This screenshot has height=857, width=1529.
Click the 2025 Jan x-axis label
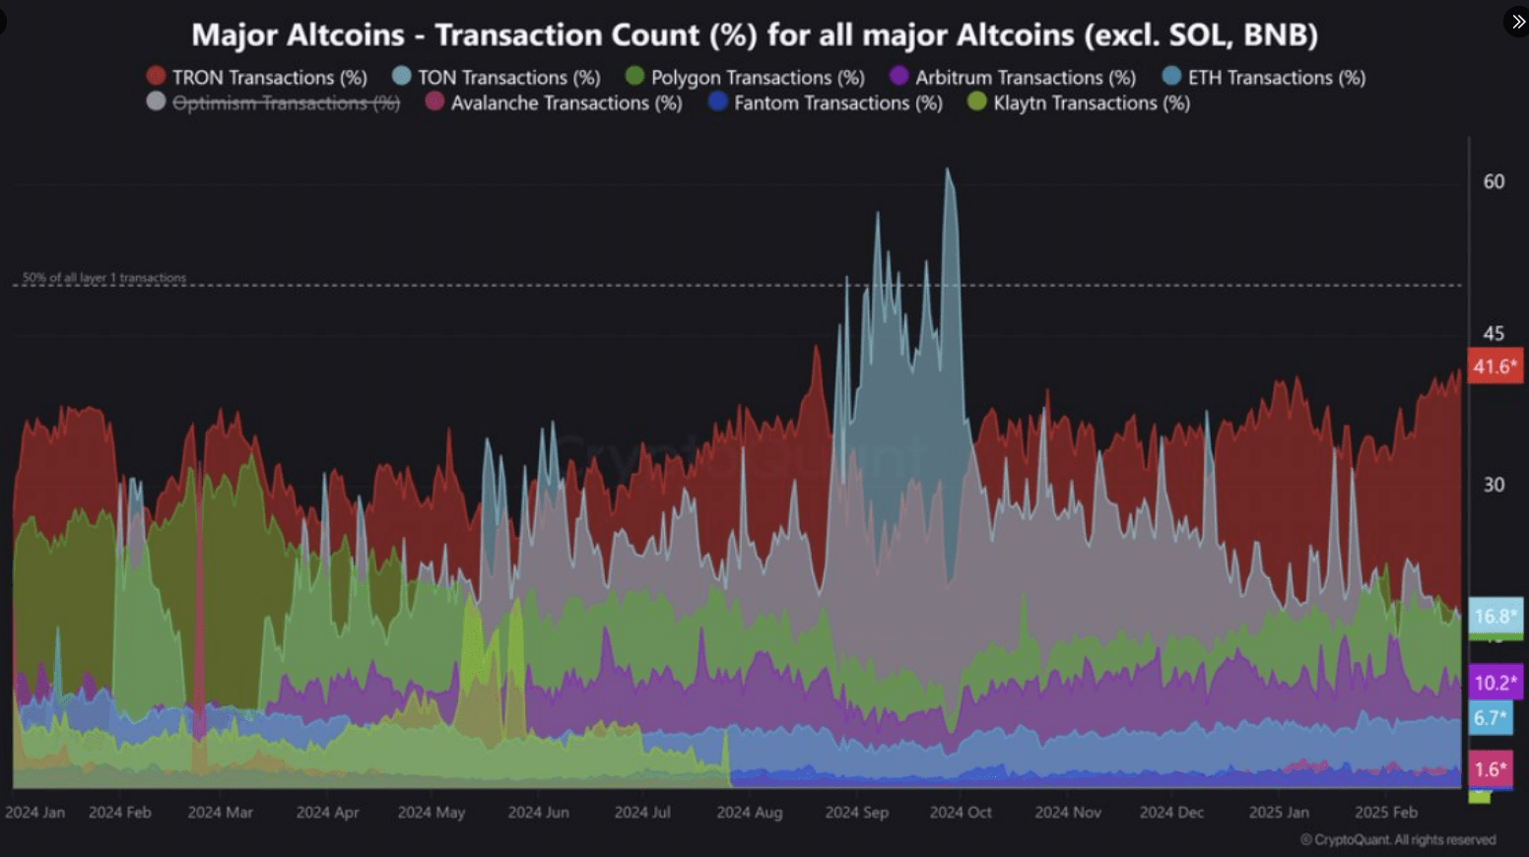(x=1279, y=813)
